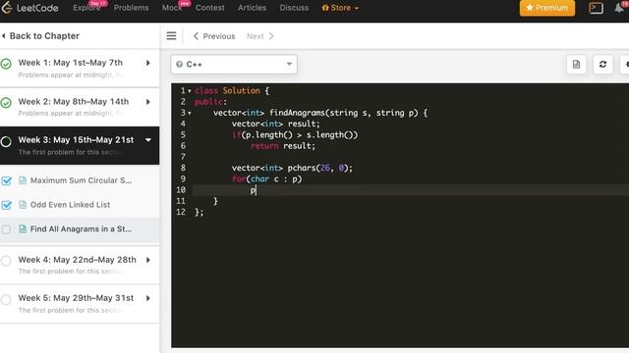The height and width of the screenshot is (353, 629).
Task: Open the notifications bell
Action: point(620,8)
